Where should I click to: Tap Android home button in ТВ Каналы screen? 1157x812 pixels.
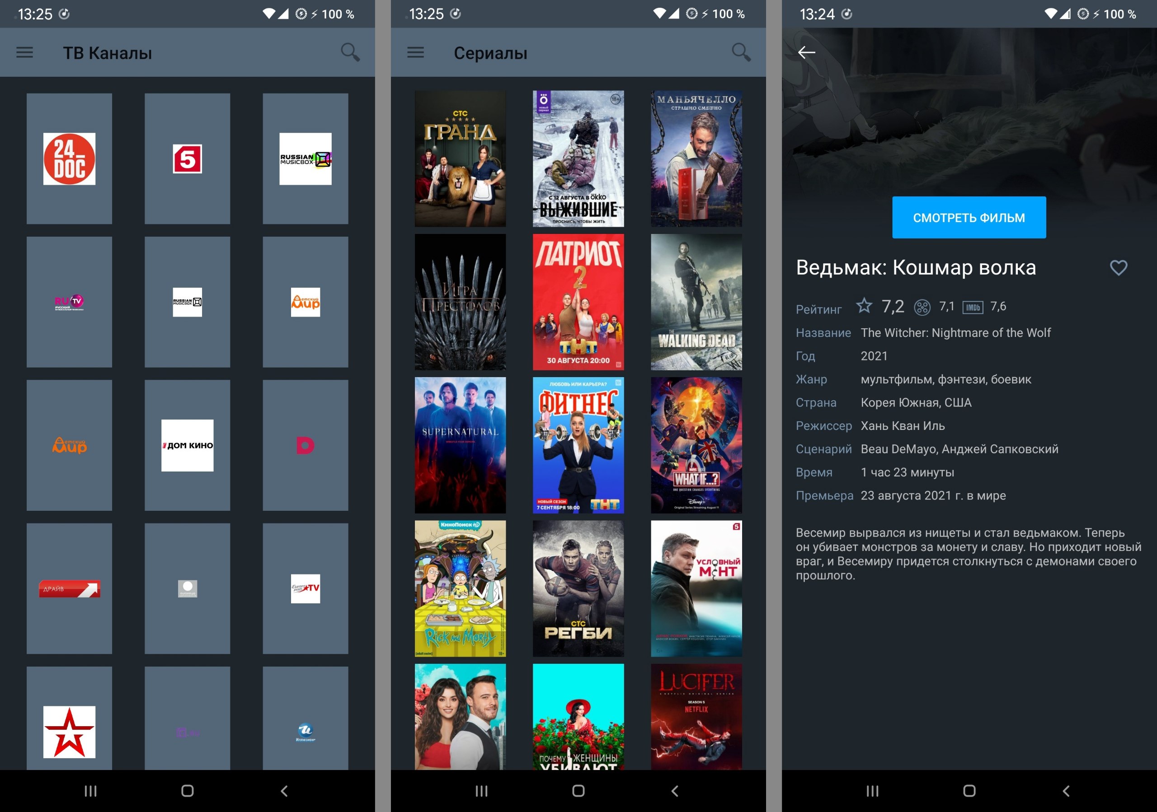point(188,791)
